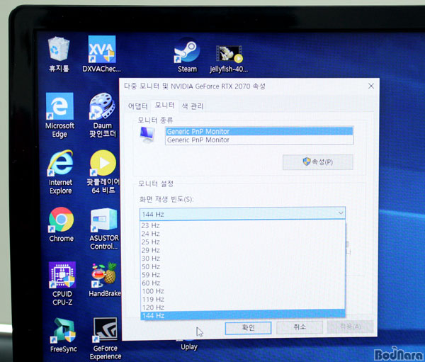This screenshot has height=362, width=425.
Task: Select the 모니터 tab
Action: [x=164, y=105]
